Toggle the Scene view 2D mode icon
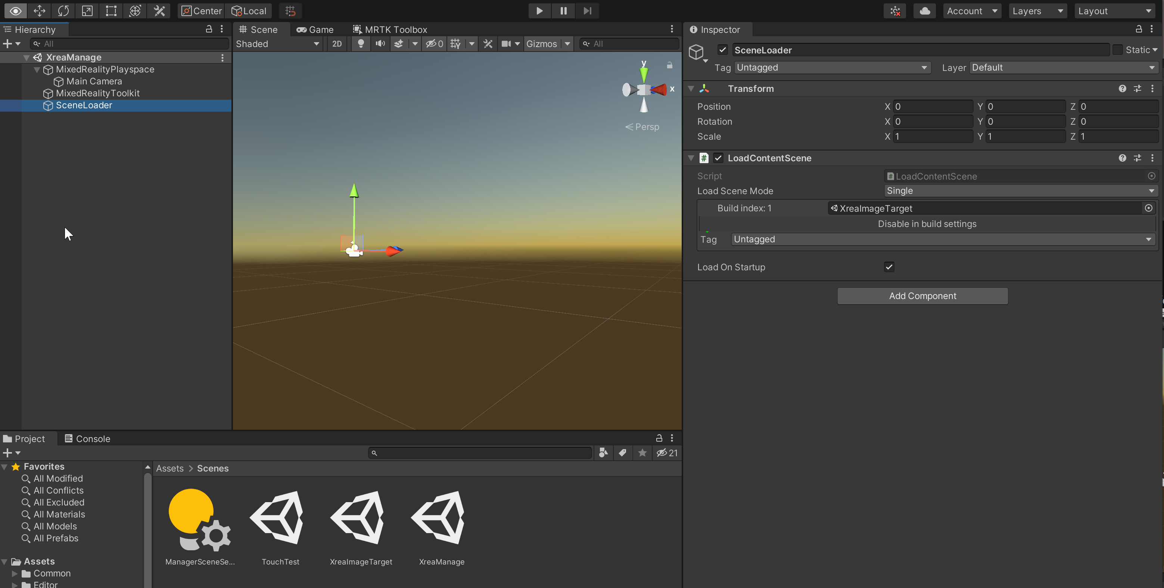The height and width of the screenshot is (588, 1164). coord(336,44)
